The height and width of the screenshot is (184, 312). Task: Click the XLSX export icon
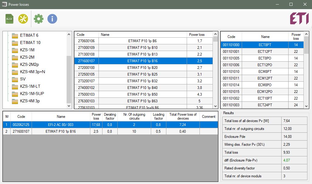(x=9, y=19)
